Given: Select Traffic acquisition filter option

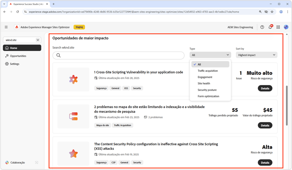Looking at the screenshot, I should pyautogui.click(x=210, y=71).
